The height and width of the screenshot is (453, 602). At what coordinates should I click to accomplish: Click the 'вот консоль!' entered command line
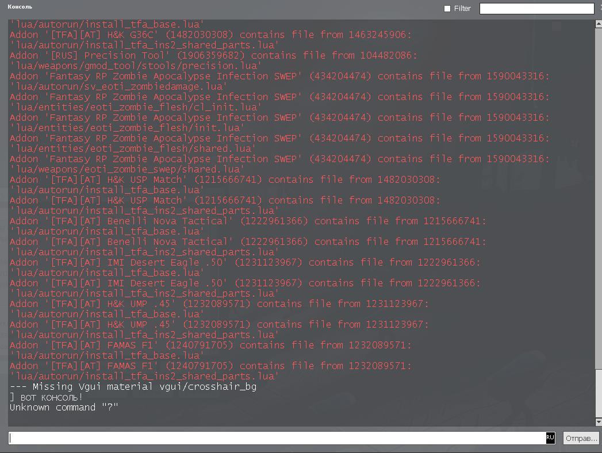pyautogui.click(x=46, y=397)
